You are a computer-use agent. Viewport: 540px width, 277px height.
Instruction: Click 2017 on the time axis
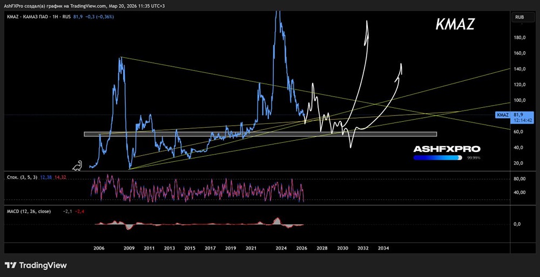click(x=210, y=248)
